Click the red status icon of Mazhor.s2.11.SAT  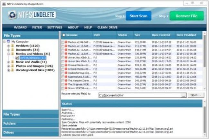tap(66, 54)
